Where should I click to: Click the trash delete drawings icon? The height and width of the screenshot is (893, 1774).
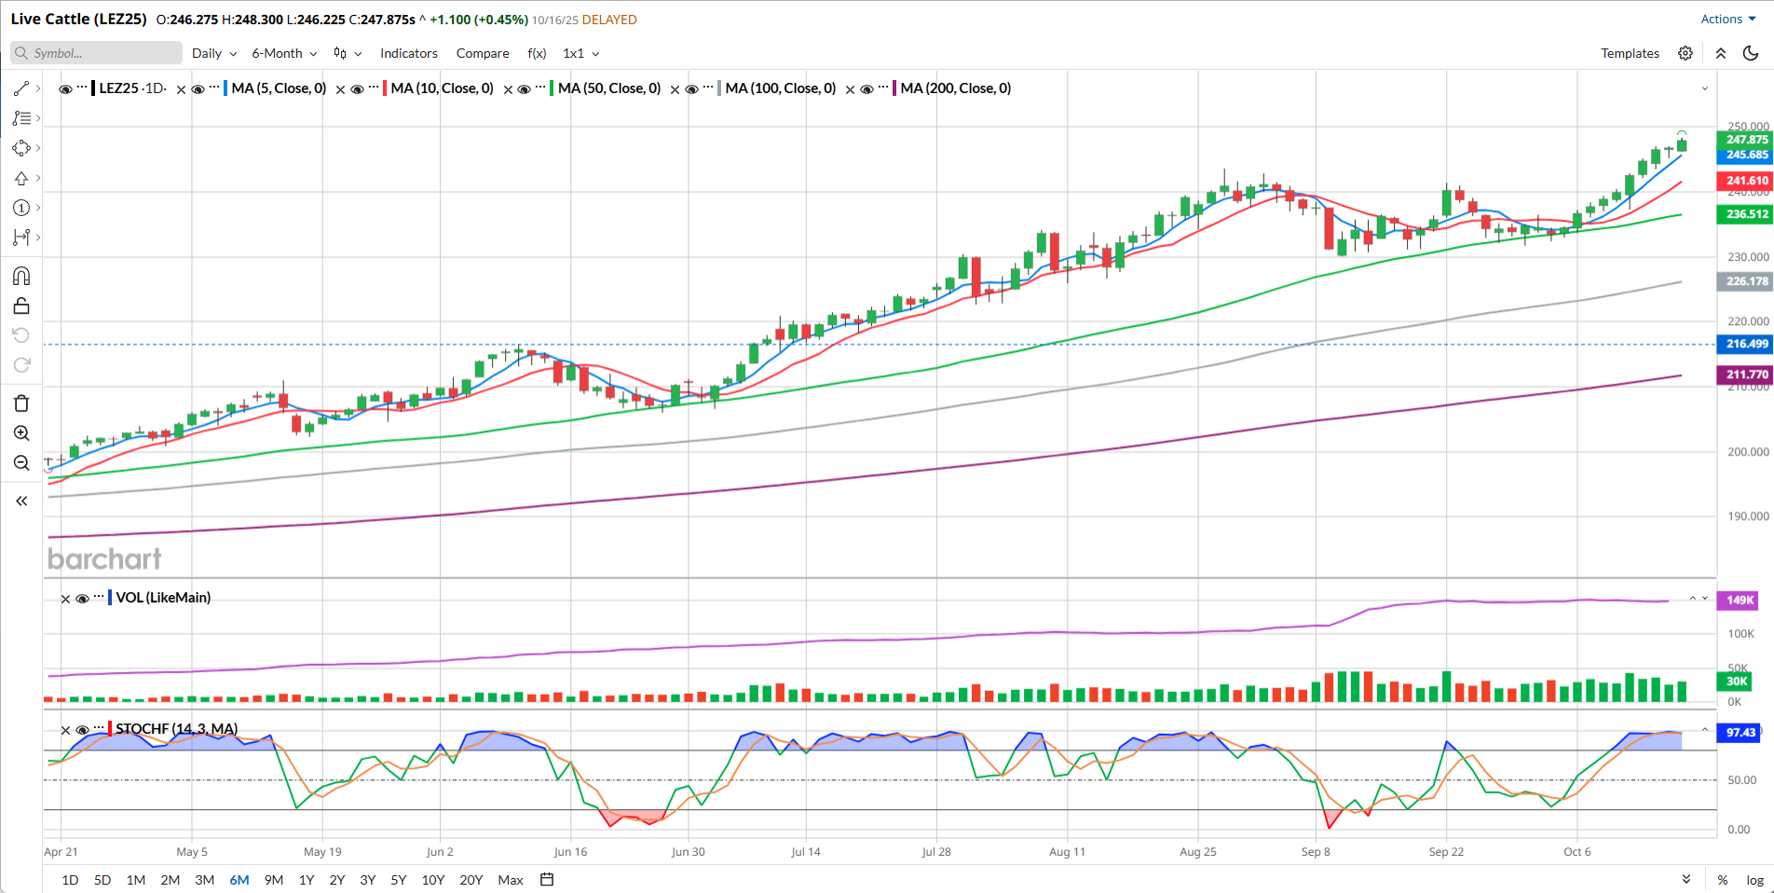(x=21, y=403)
